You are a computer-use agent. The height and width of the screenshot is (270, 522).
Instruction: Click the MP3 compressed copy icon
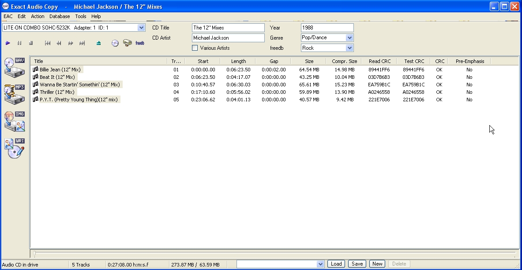pos(14,94)
